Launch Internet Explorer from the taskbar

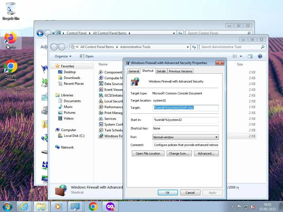coord(24,206)
